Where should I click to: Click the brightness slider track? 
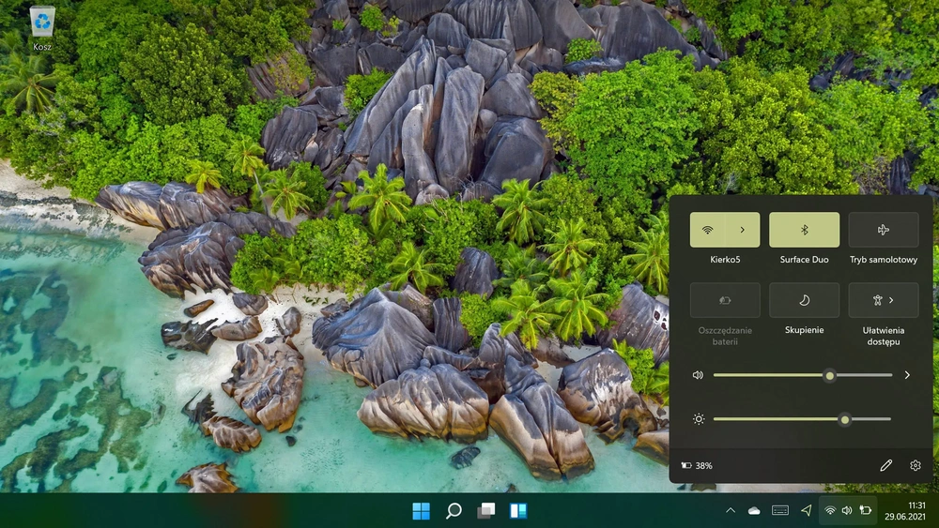pos(803,419)
